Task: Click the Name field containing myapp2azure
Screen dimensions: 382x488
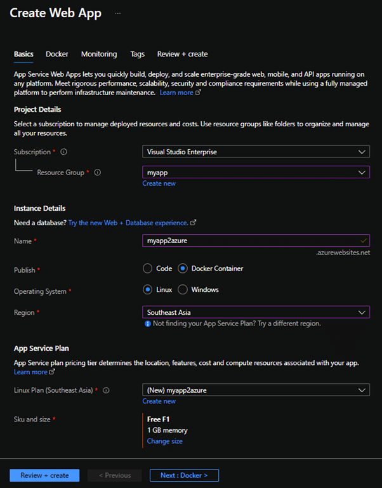Action: coord(251,241)
